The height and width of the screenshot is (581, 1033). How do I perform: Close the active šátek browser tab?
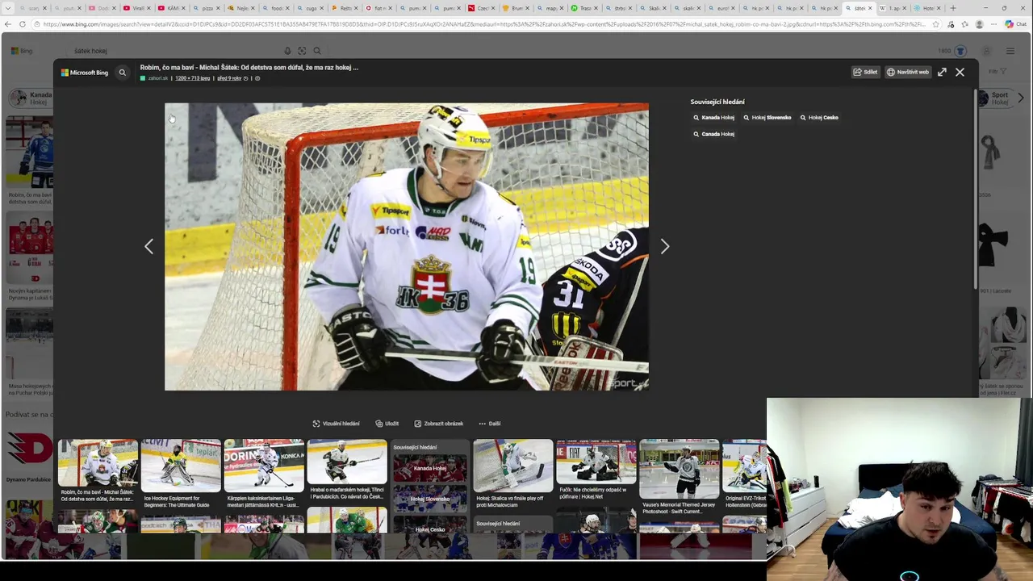pyautogui.click(x=870, y=8)
